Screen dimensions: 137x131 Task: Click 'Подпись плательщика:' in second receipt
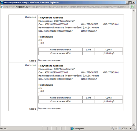[x=50, y=108]
